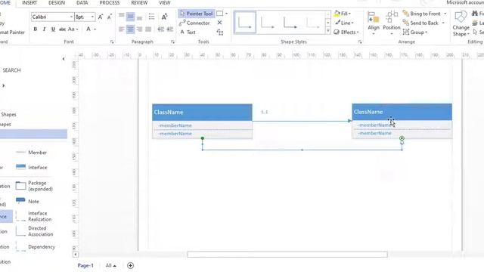Select the Note stencil shape
Screen dimensions: 484x272
[x=27, y=201]
